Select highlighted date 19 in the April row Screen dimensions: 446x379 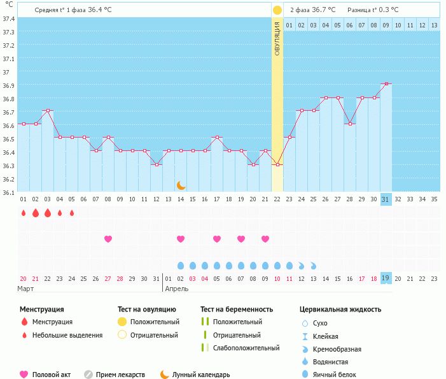tap(386, 278)
